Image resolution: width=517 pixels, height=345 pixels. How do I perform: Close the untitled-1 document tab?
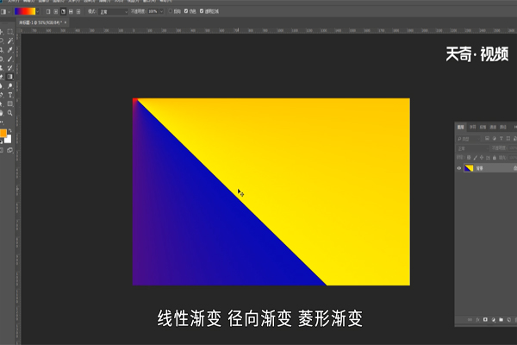click(x=65, y=22)
